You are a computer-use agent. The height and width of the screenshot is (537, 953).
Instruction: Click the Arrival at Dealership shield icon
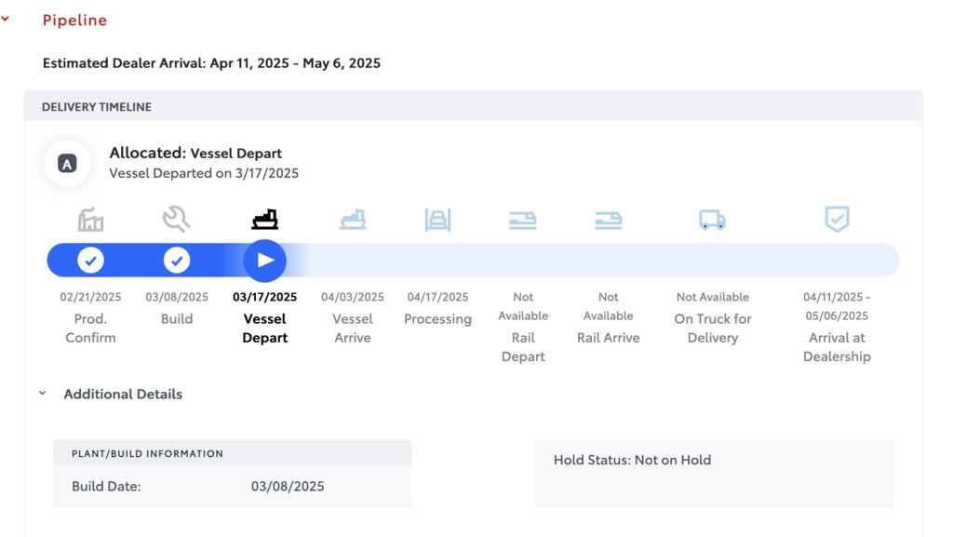click(837, 219)
